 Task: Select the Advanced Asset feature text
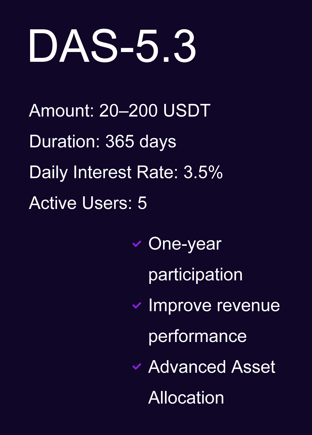pyautogui.click(x=212, y=367)
